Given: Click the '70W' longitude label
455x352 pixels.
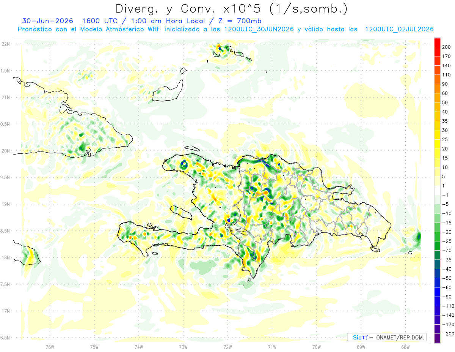Looking at the screenshot, I should (x=316, y=347).
